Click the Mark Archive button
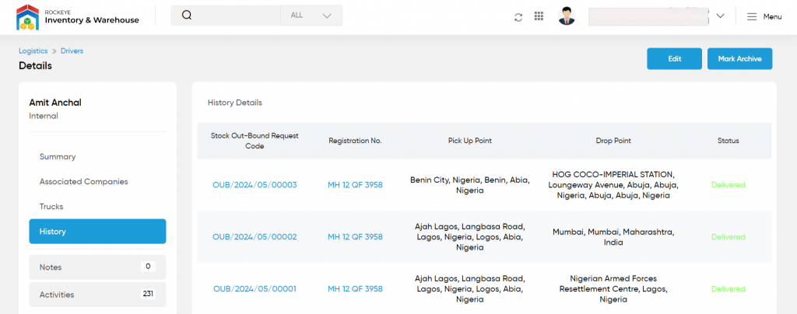This screenshot has width=797, height=314. click(739, 59)
